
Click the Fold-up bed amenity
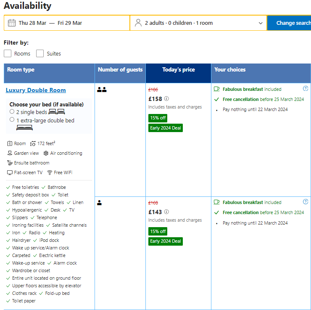click(x=57, y=293)
